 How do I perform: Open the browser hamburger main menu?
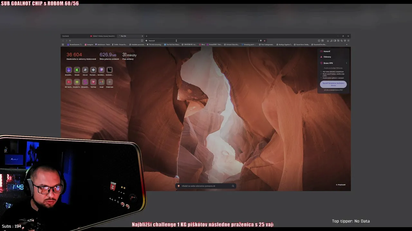[348, 41]
